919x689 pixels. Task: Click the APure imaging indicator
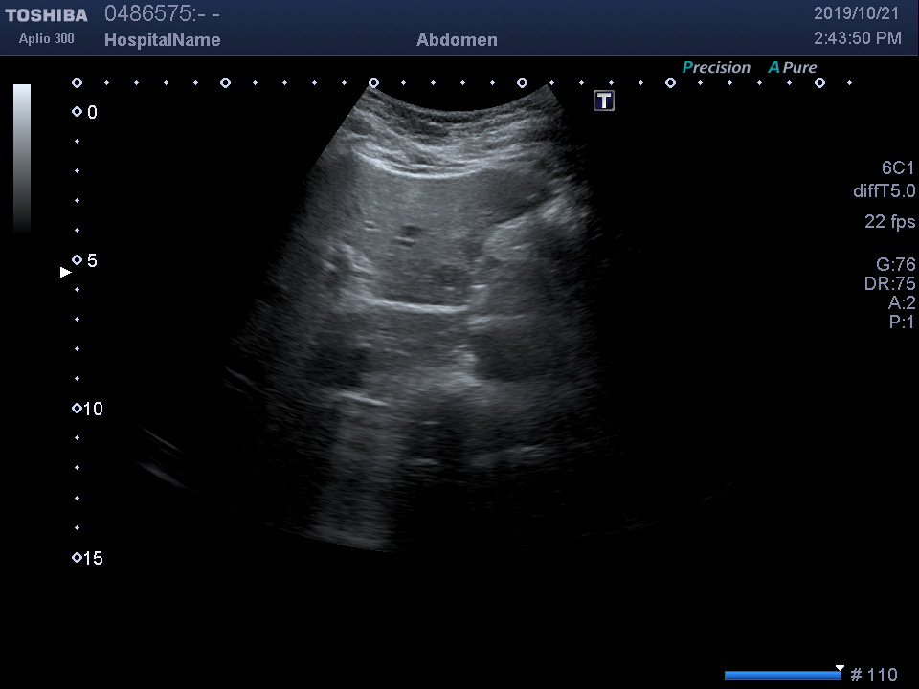[793, 68]
